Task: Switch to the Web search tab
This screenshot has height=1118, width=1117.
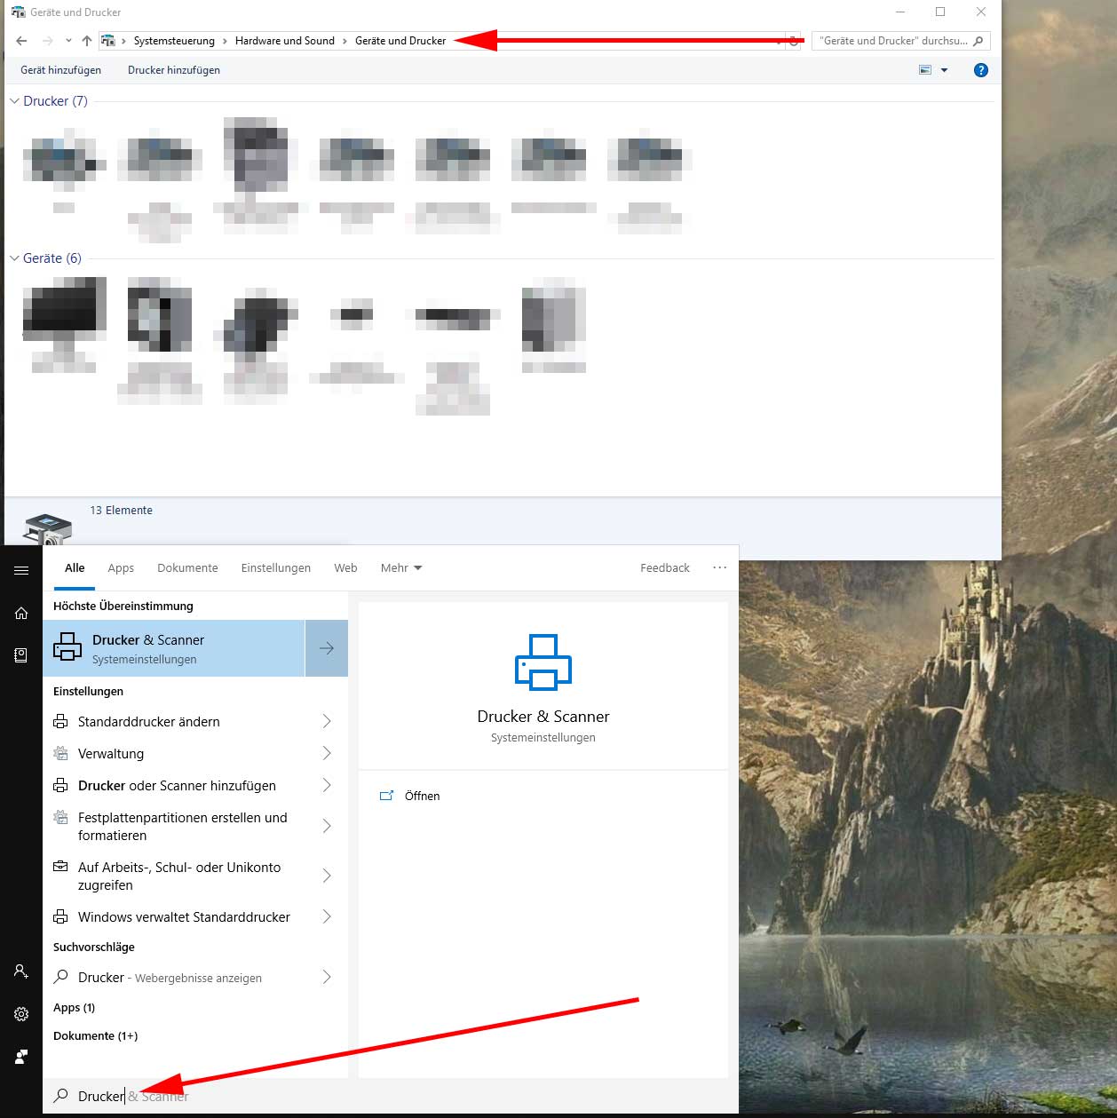Action: (x=345, y=568)
